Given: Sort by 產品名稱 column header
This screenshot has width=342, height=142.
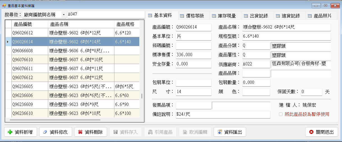Looking at the screenshot, I should click(81, 24).
